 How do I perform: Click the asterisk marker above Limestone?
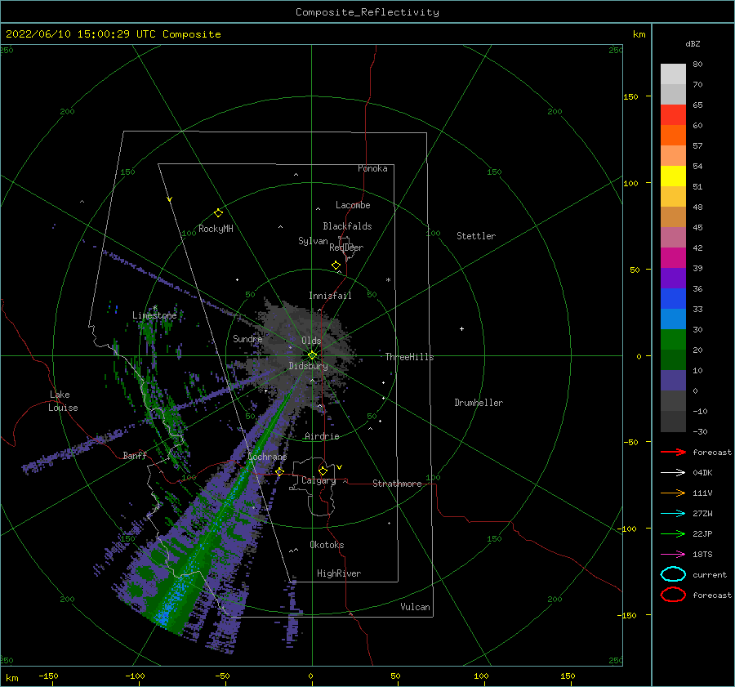point(155,308)
